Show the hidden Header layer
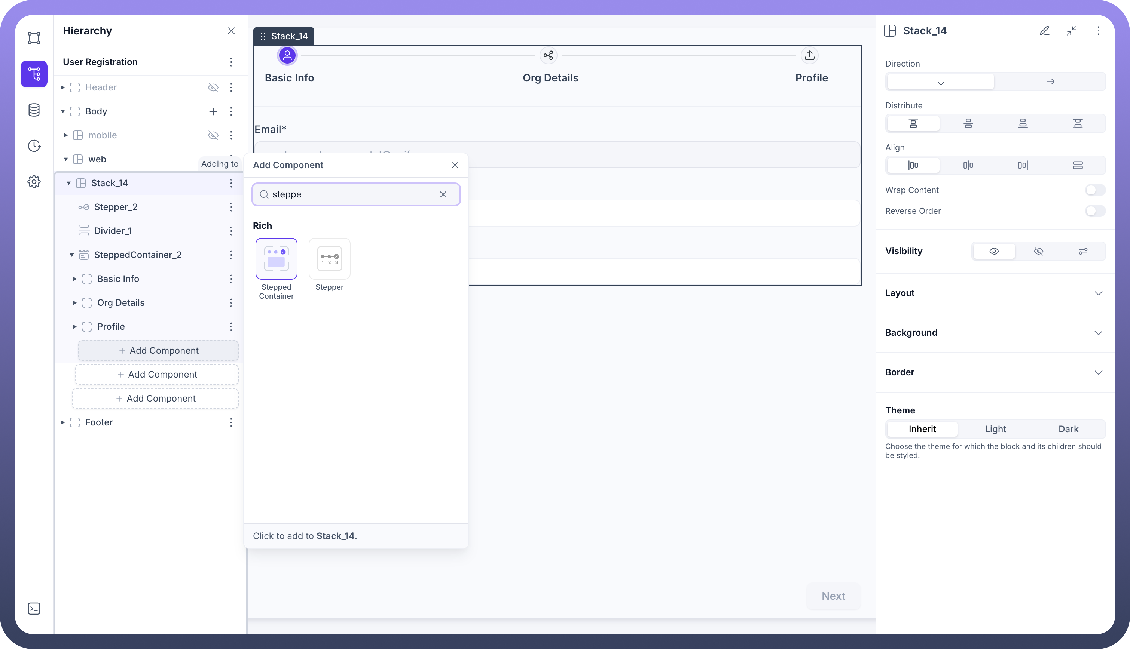The width and height of the screenshot is (1130, 649). tap(213, 87)
